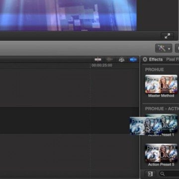Select the Action Preset 5 effect thumbnail
Viewport: 179px width, 179px height.
161,153
